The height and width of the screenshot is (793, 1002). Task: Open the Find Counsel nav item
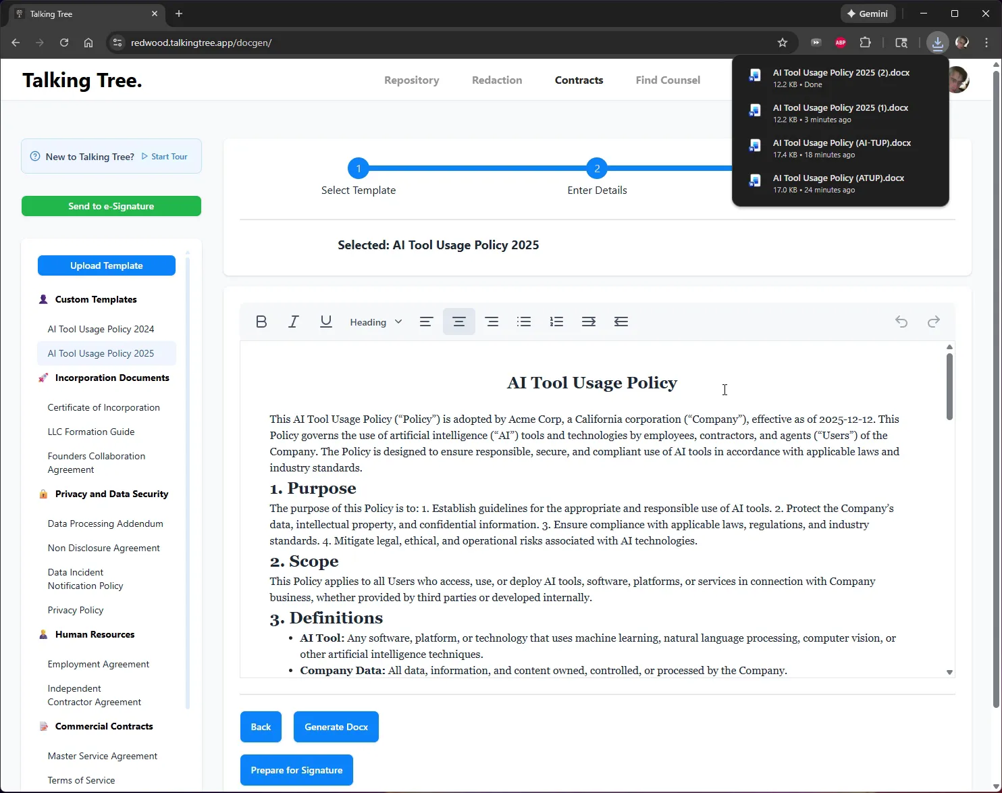pyautogui.click(x=668, y=80)
